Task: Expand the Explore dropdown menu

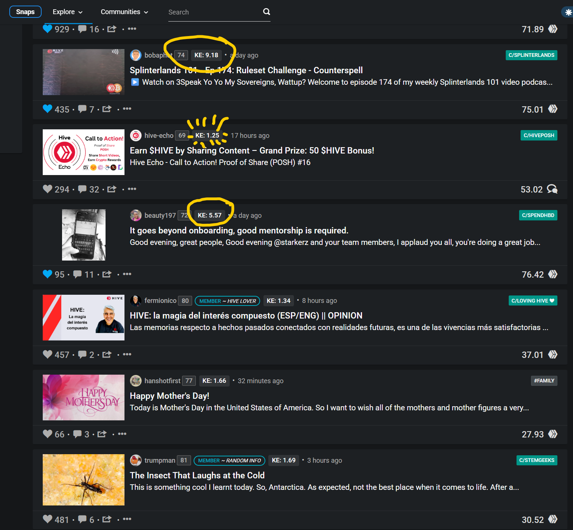Action: tap(67, 12)
